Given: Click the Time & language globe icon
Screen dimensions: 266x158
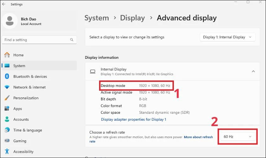Looking at the screenshot, I should click(x=7, y=130).
